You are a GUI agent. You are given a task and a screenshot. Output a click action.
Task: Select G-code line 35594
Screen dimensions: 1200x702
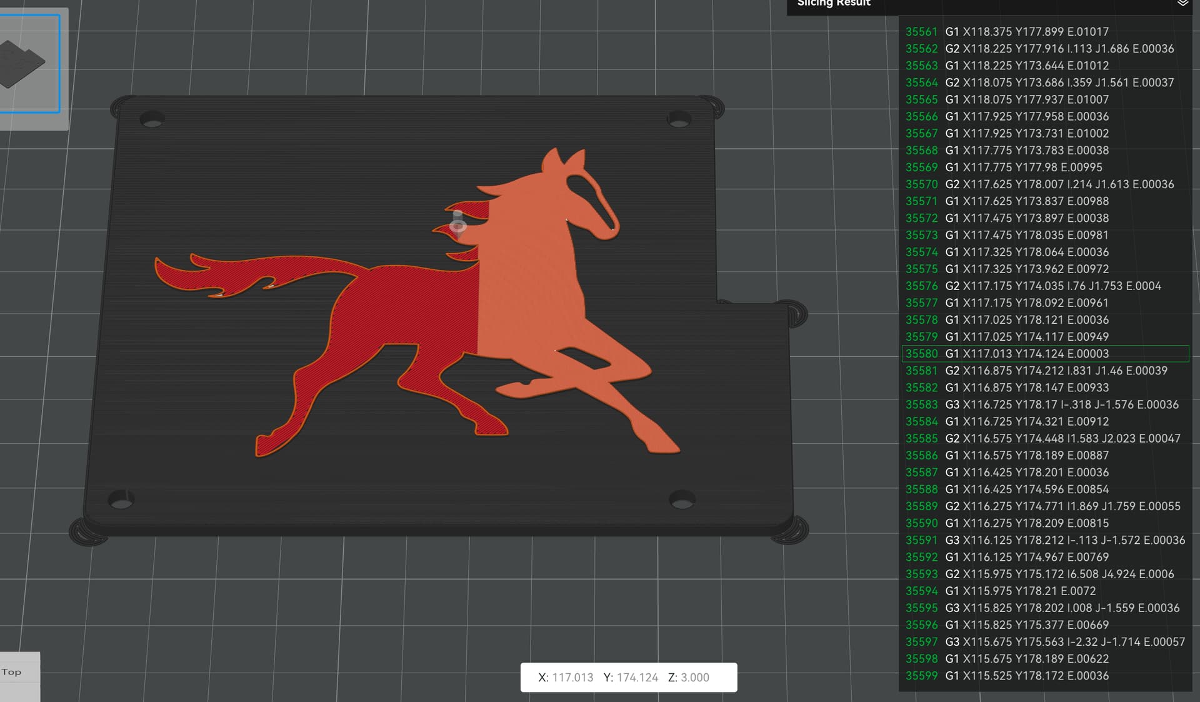1045,591
